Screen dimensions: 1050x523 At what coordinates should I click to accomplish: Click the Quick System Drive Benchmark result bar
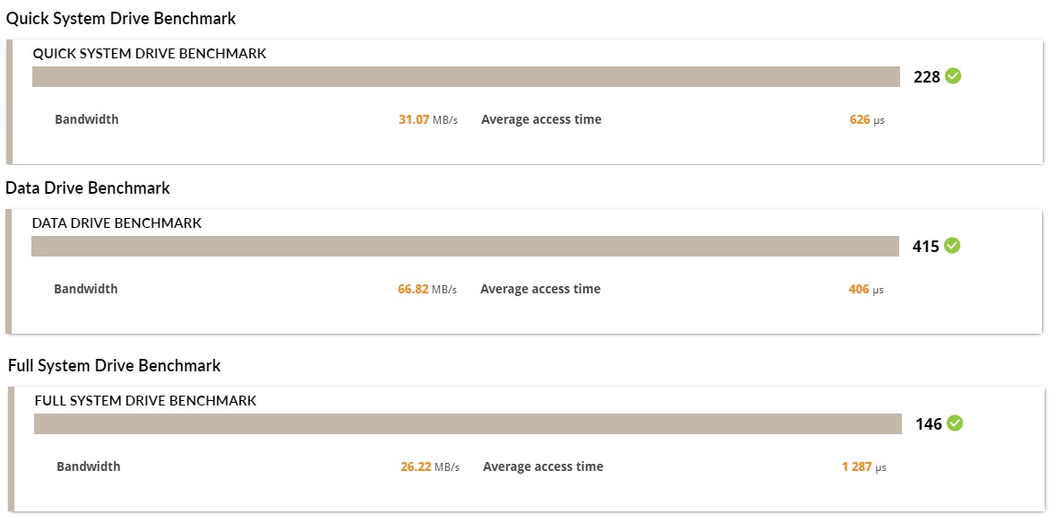466,76
